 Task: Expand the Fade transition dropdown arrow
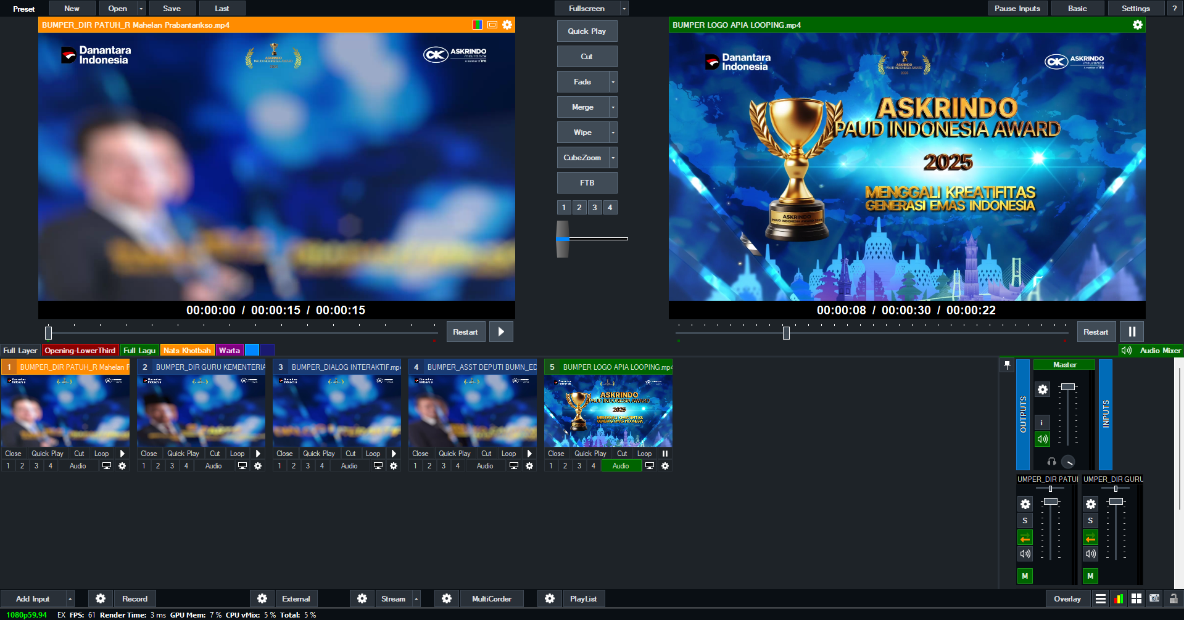(613, 82)
